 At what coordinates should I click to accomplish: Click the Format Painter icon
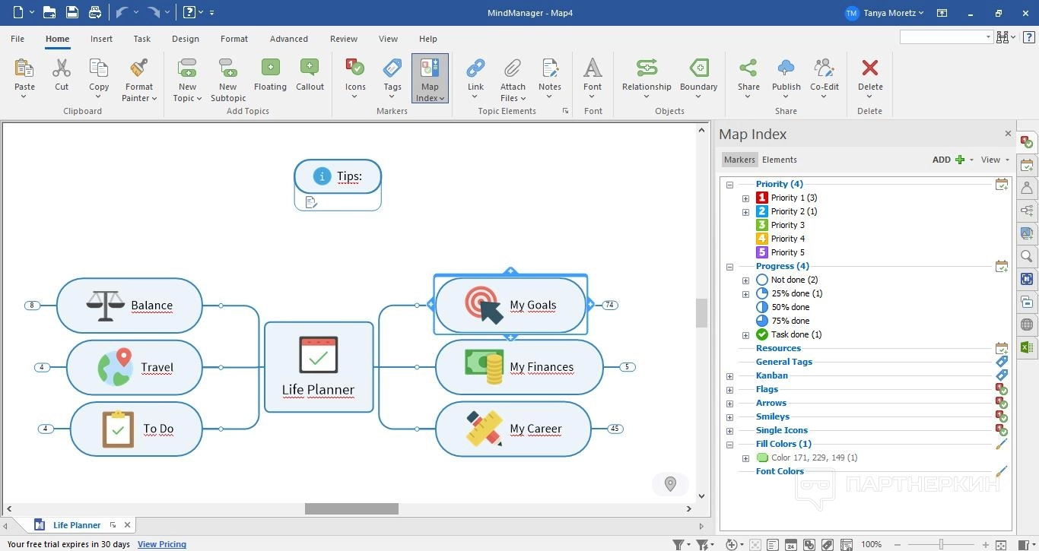click(138, 68)
